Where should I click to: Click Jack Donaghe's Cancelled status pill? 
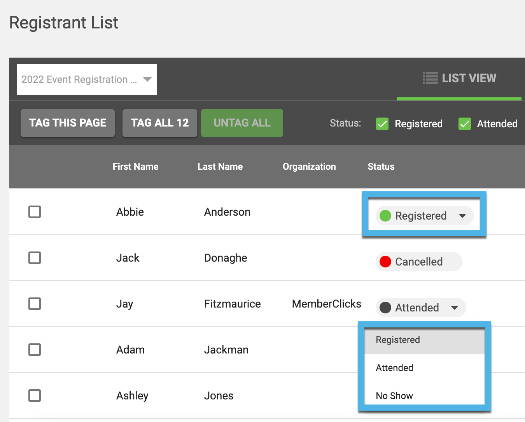point(419,262)
